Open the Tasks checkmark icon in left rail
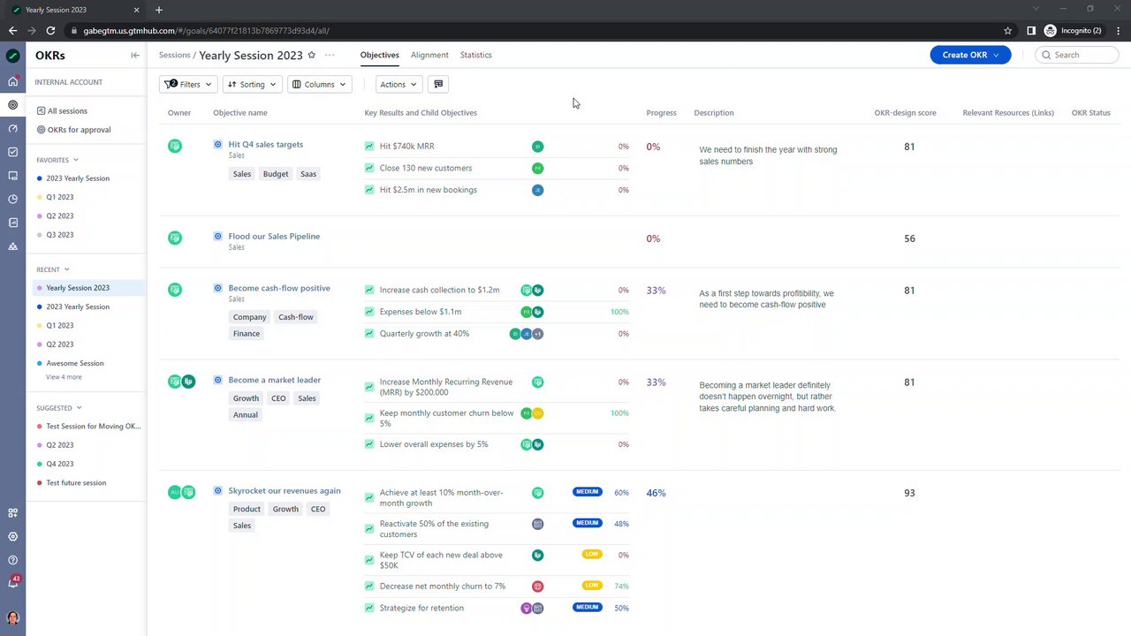Image resolution: width=1131 pixels, height=636 pixels. pos(12,152)
